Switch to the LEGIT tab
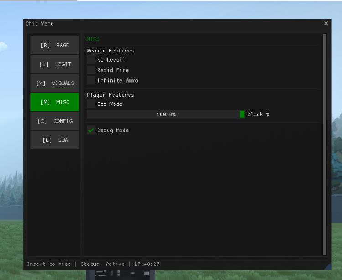The image size is (342, 280). point(55,64)
